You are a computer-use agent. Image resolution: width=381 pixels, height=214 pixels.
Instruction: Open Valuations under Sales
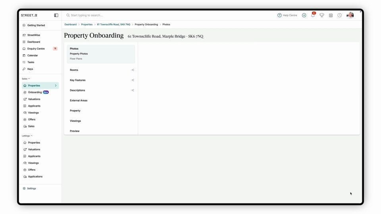[34, 99]
